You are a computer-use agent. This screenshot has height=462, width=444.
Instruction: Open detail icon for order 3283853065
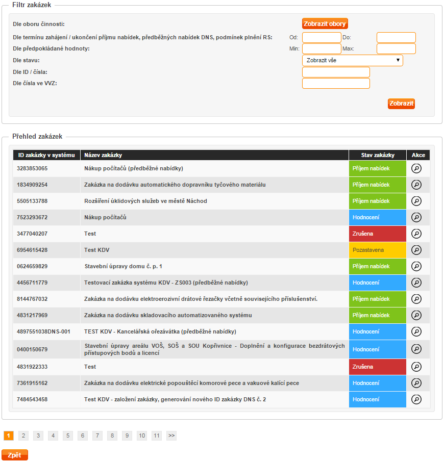click(x=416, y=168)
